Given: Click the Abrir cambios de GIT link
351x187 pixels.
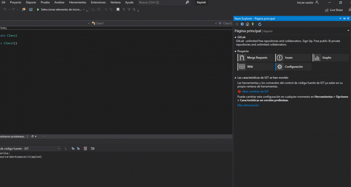Looking at the screenshot, I should pos(255,91).
